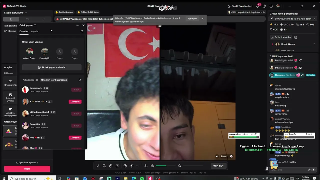This screenshot has width=320, height=180.
Task: Open Spotify from the taskbar
Action: click(142, 178)
